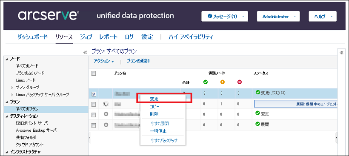Check the second plan row checkbox
The image size is (349, 156).
click(x=94, y=104)
